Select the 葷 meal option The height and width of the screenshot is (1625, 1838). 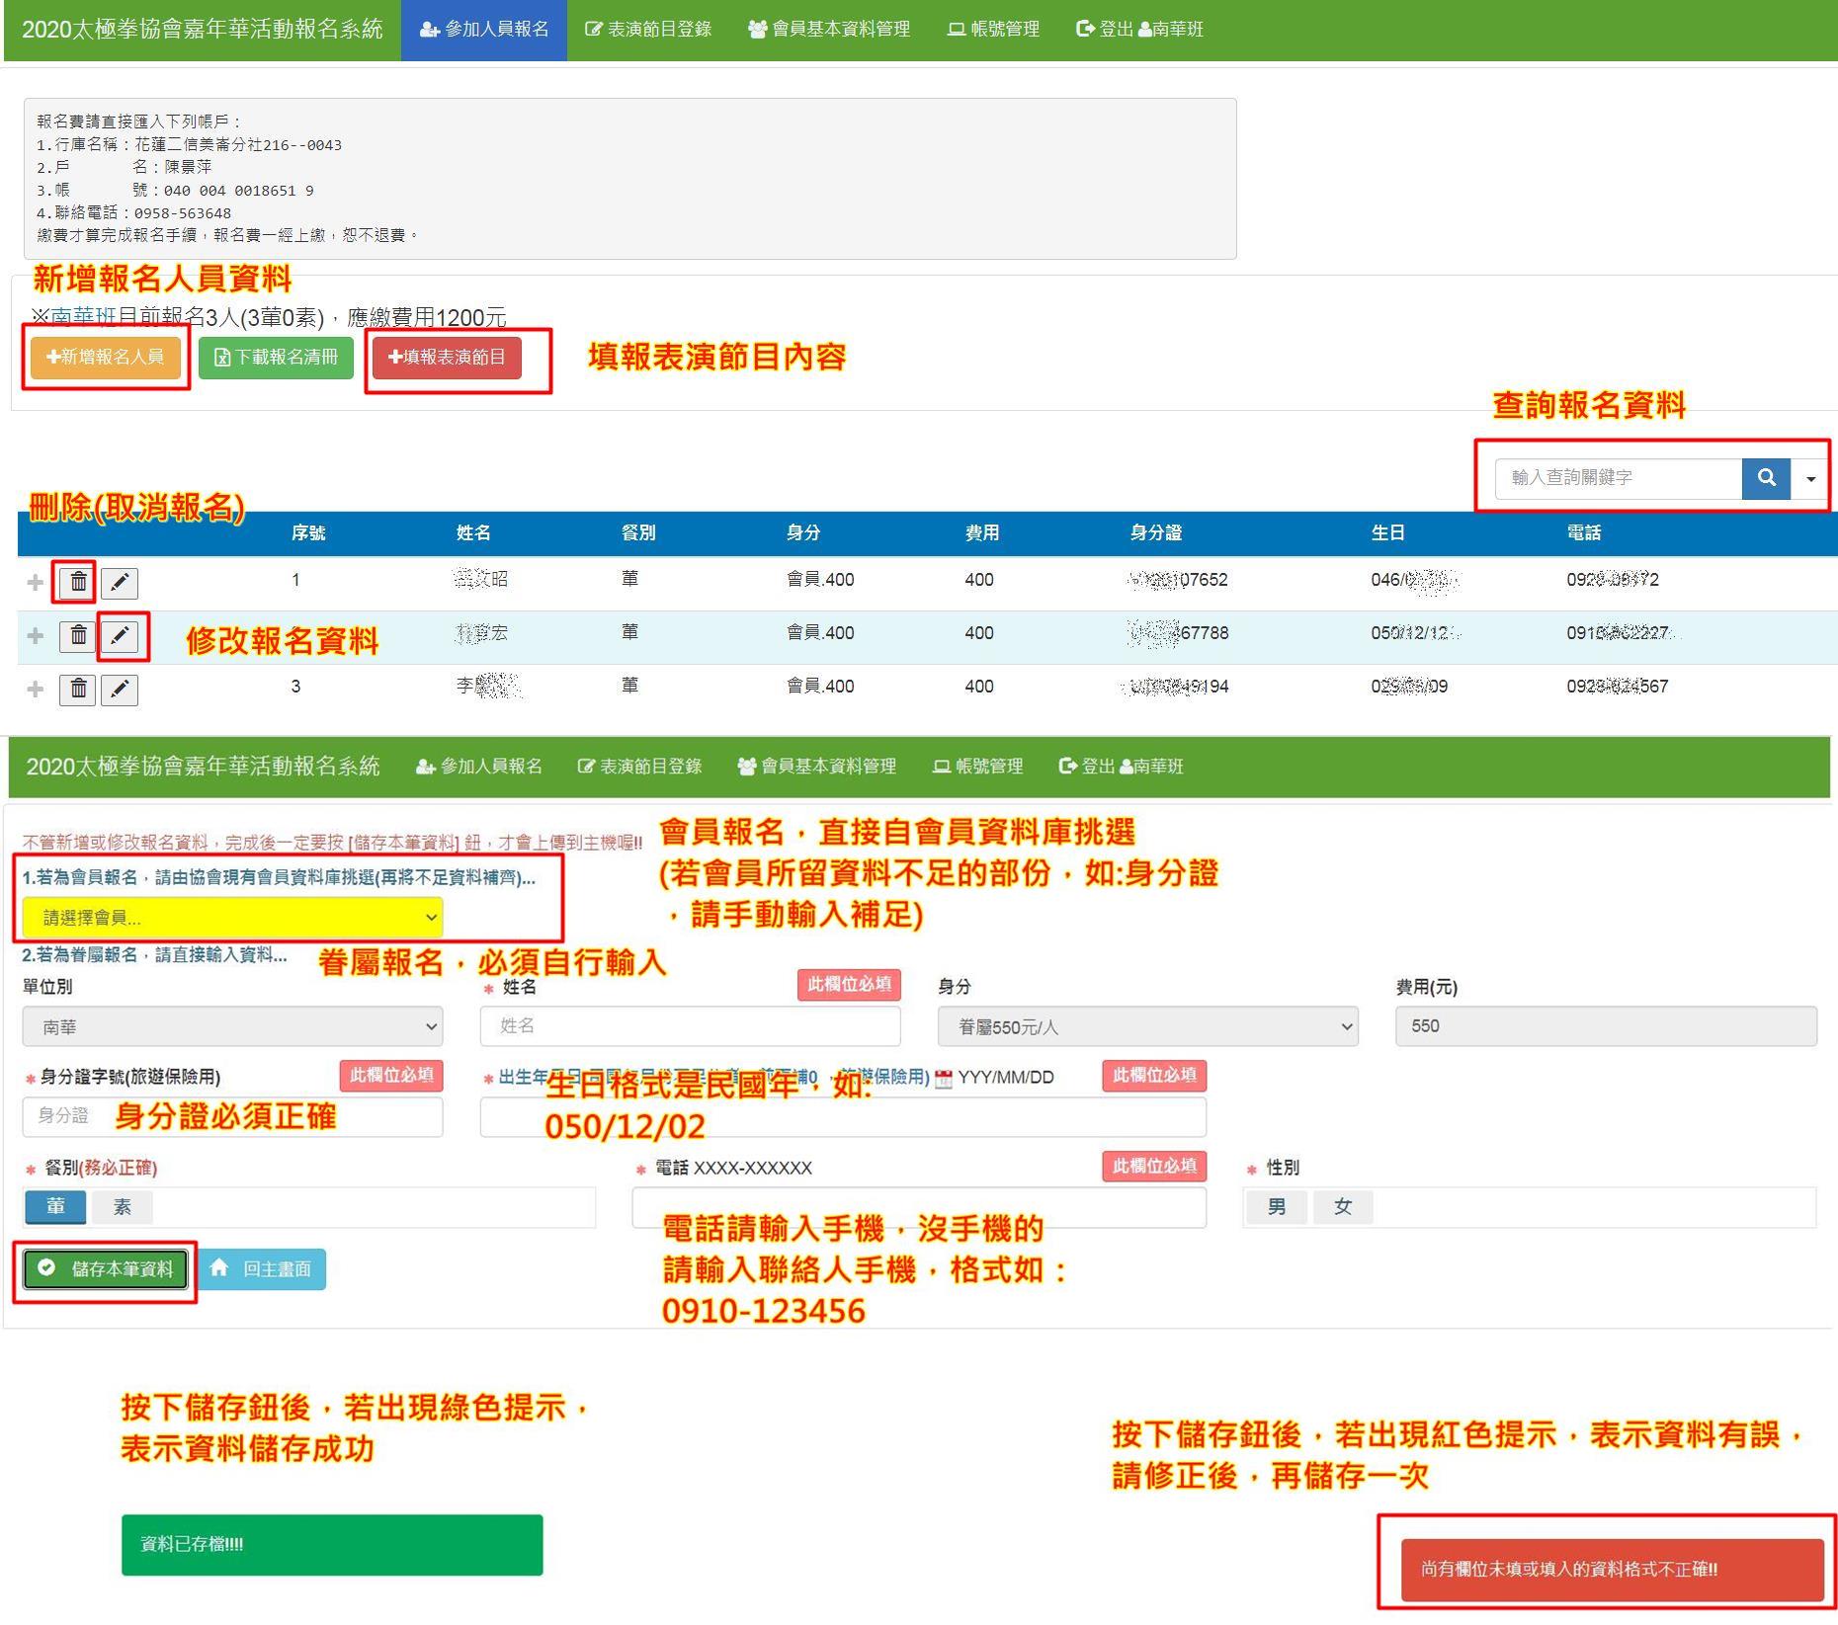click(x=55, y=1207)
